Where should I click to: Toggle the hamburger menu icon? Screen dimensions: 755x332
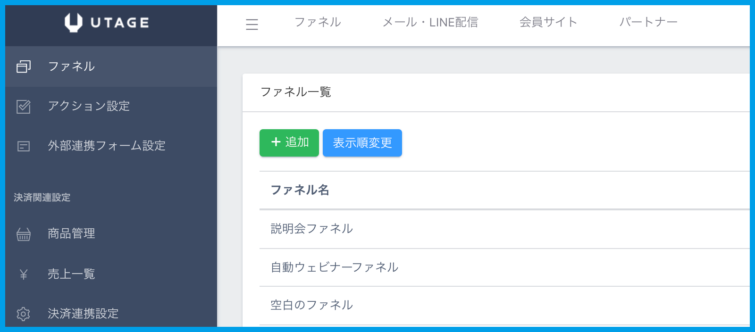252,24
